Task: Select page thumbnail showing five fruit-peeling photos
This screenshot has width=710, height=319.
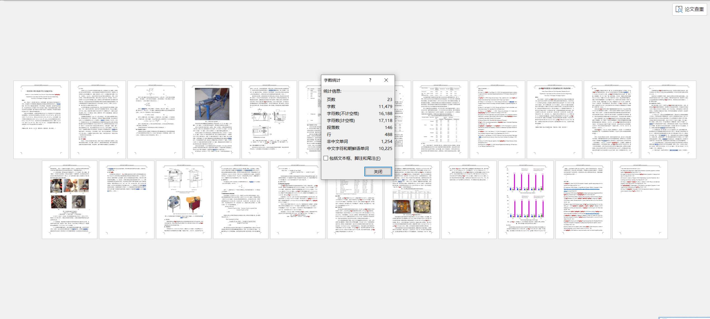Action: (x=70, y=200)
